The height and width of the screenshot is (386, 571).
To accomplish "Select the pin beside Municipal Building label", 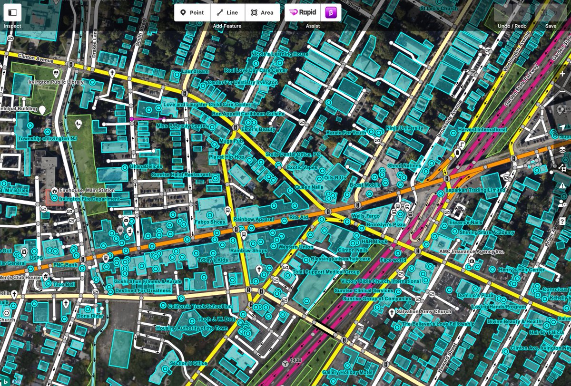I will pyautogui.click(x=42, y=110).
